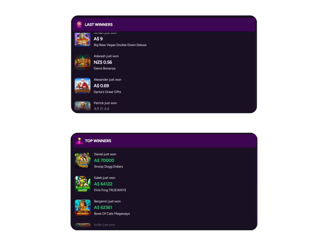Open the Book Of Cats Megaways icon
Viewport: 328px width, 246px height.
(x=83, y=207)
